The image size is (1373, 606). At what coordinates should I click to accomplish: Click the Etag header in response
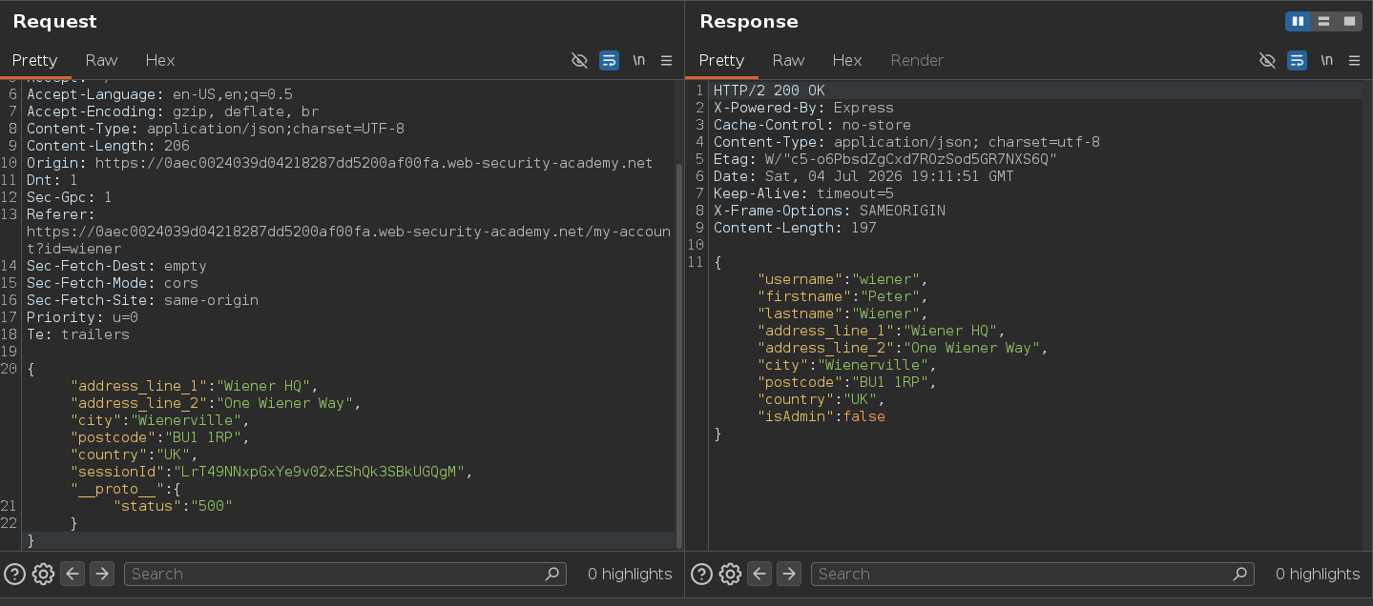coord(884,159)
